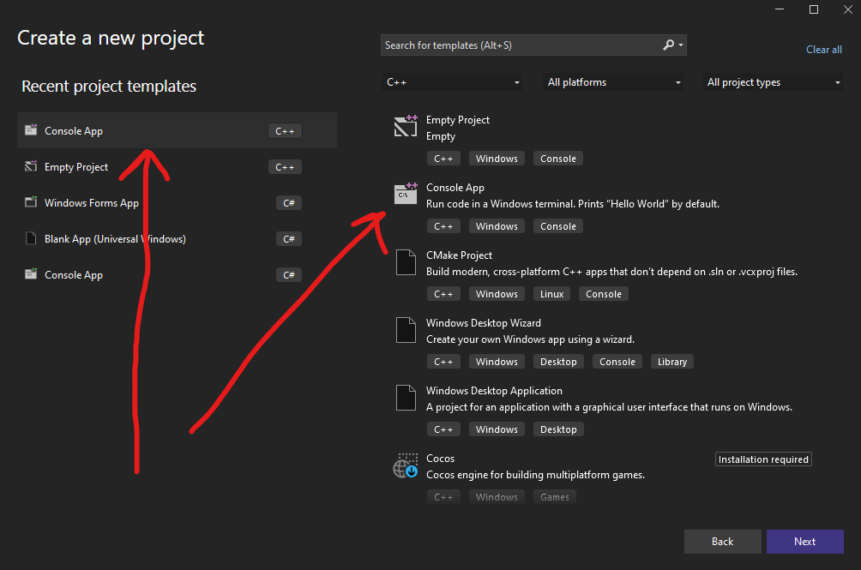Click the search magnifier icon
The width and height of the screenshot is (861, 570).
[x=668, y=45]
